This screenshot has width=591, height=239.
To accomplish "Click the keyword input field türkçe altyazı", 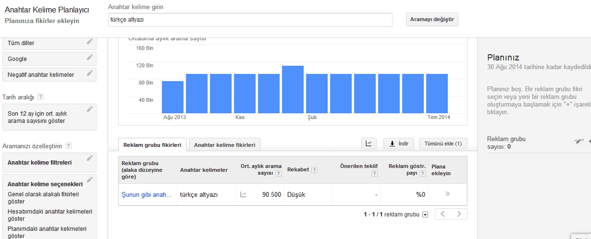I will point(250,20).
